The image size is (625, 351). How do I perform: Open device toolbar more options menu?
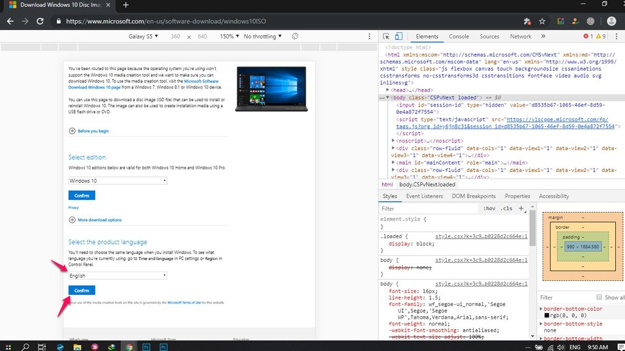(x=369, y=36)
